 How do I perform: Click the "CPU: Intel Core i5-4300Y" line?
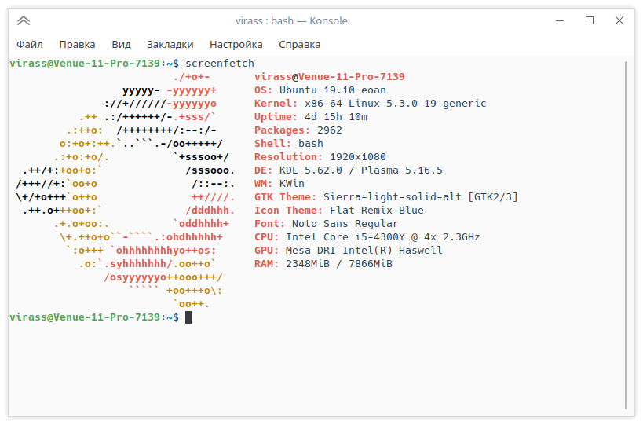click(367, 237)
